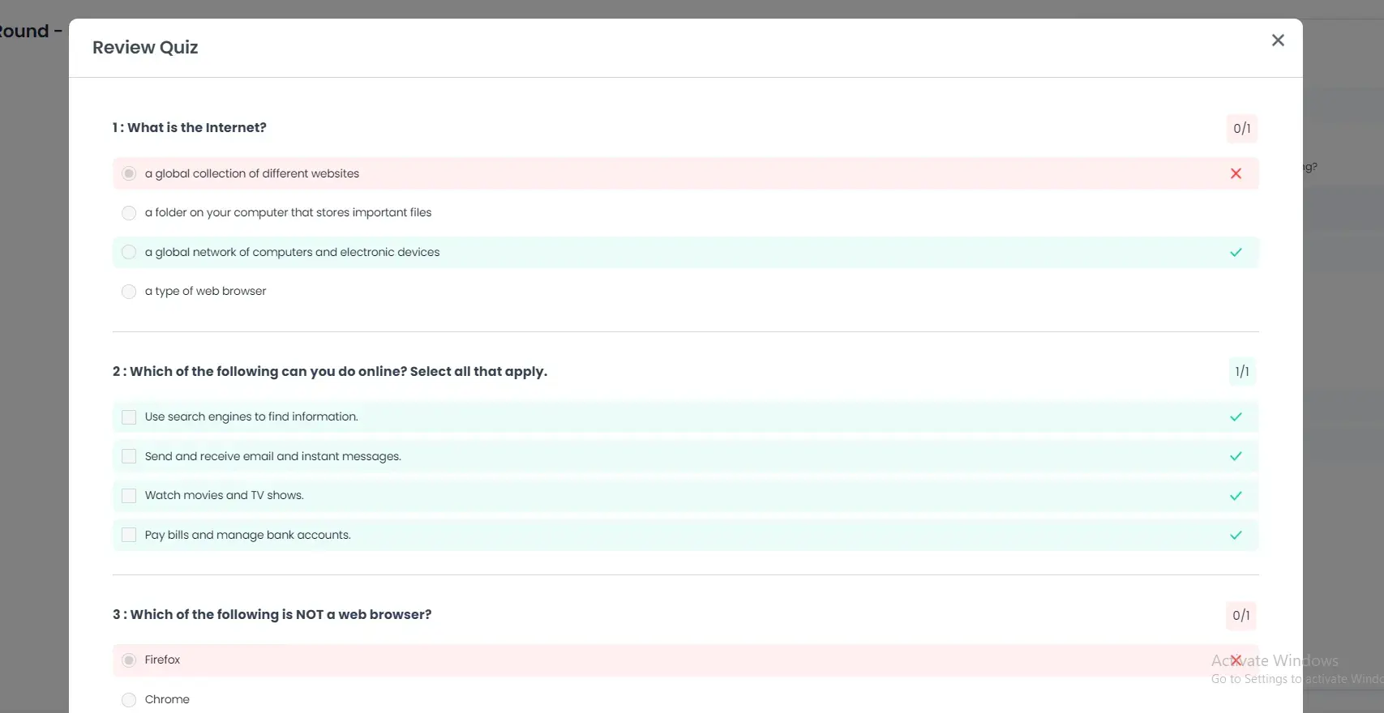Click answer text 'Use search engines to find information.'
The height and width of the screenshot is (713, 1384).
click(251, 416)
